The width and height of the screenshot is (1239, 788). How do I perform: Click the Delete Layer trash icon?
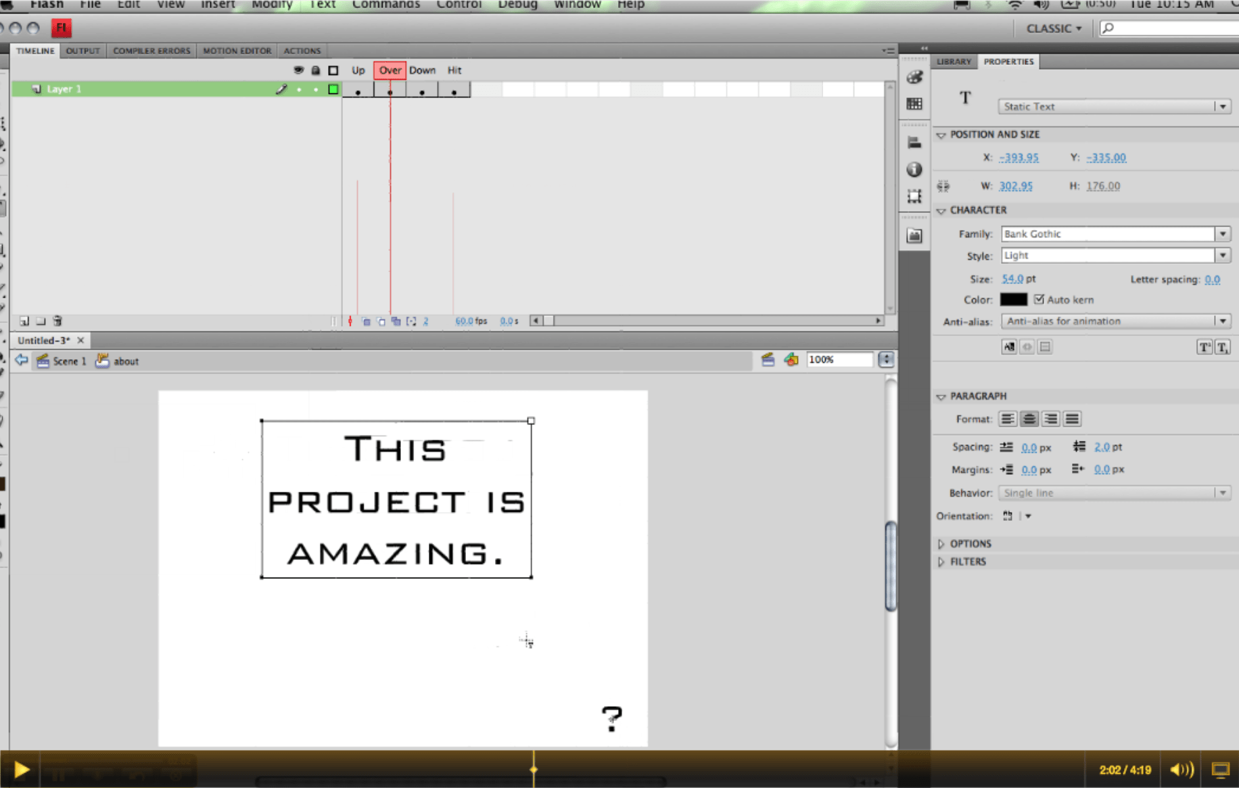[x=57, y=321]
